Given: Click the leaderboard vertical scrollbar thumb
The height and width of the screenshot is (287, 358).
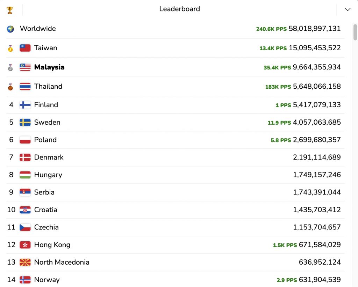Looking at the screenshot, I should pos(355,32).
